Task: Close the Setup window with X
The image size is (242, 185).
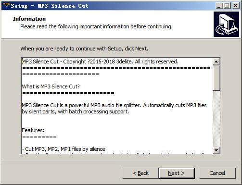Action: pos(236,6)
